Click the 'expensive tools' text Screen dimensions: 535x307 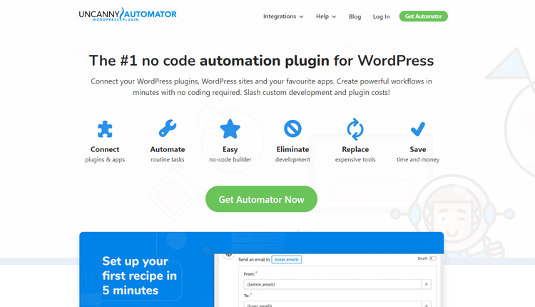click(355, 159)
